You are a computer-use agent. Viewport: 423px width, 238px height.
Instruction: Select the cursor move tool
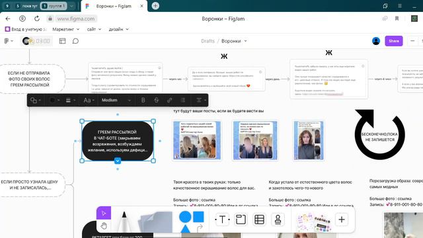[104, 213]
